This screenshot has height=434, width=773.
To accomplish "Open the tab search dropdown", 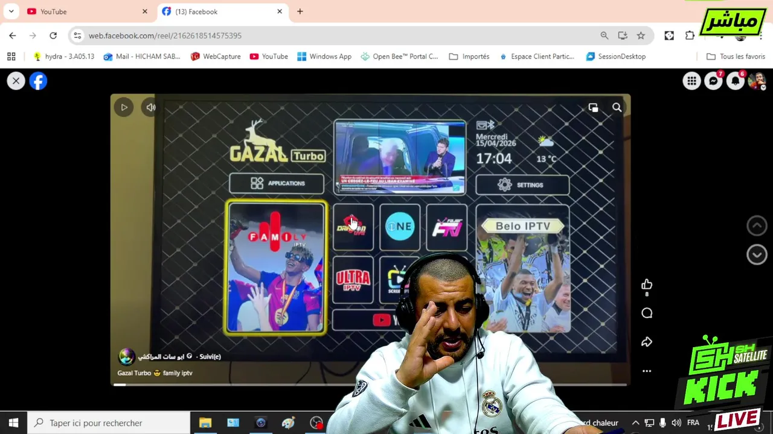I will (x=11, y=11).
